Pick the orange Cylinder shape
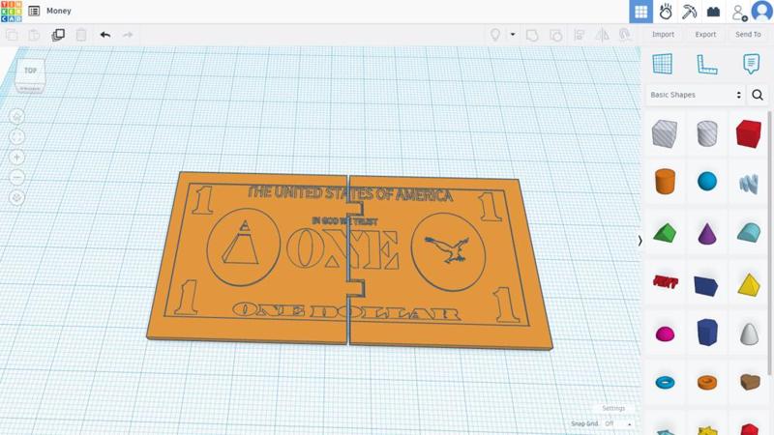The image size is (774, 435). (665, 182)
